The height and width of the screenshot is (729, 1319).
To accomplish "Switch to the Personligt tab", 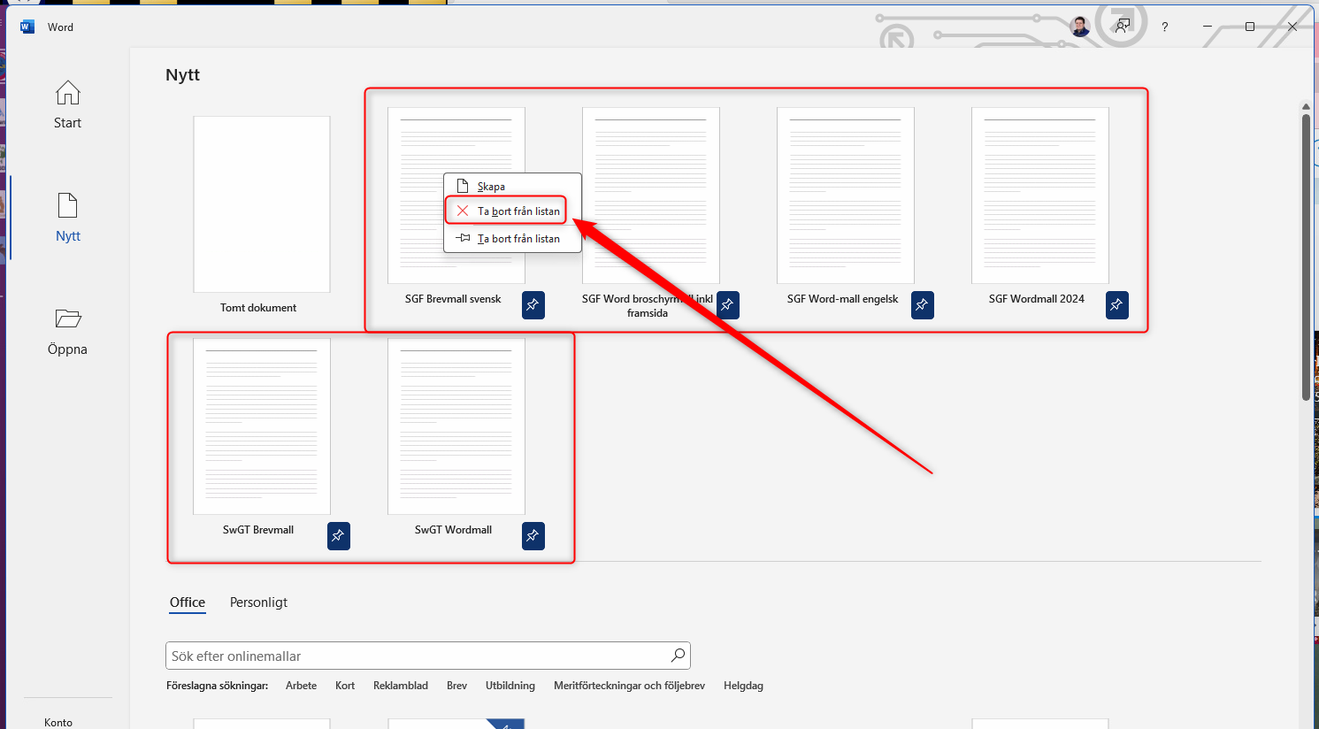I will [x=258, y=602].
